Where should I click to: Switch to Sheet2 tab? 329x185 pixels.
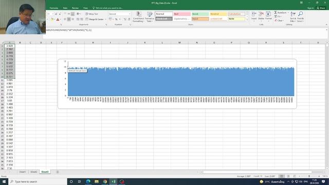[x=33, y=172]
